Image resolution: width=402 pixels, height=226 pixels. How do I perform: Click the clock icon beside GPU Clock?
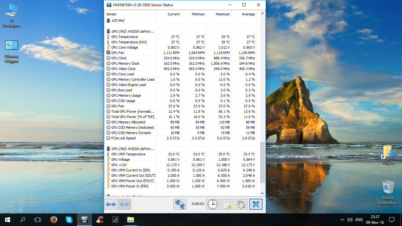point(108,58)
